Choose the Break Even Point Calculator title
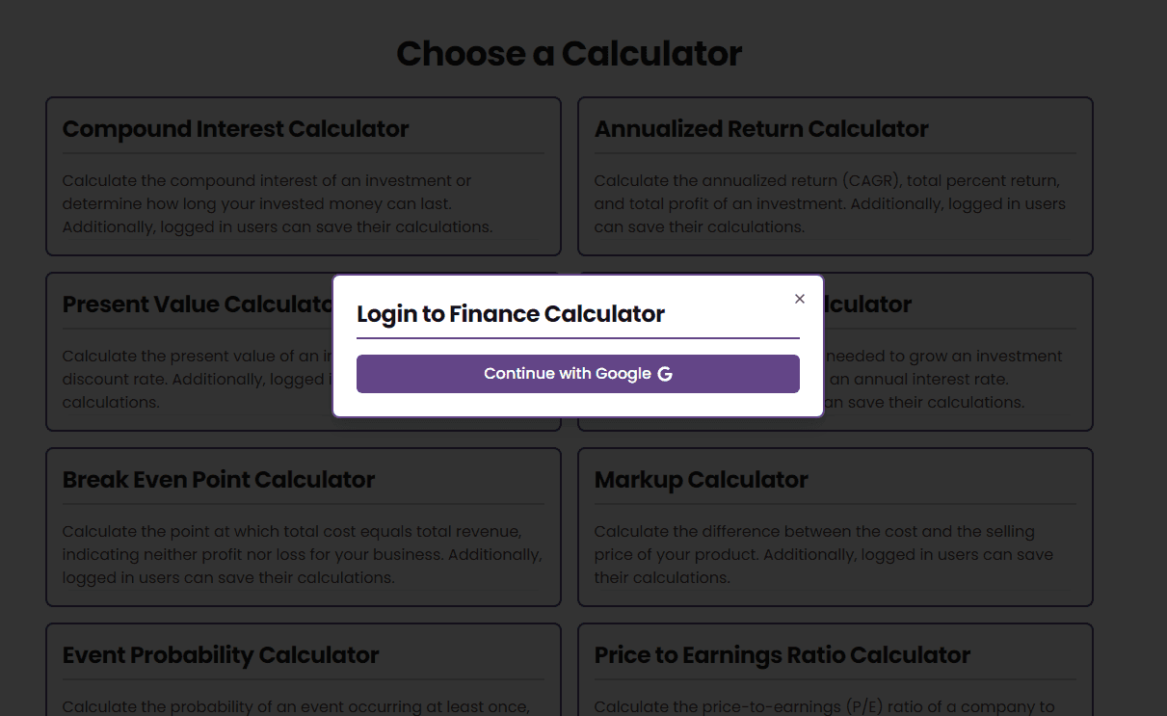 coord(219,480)
